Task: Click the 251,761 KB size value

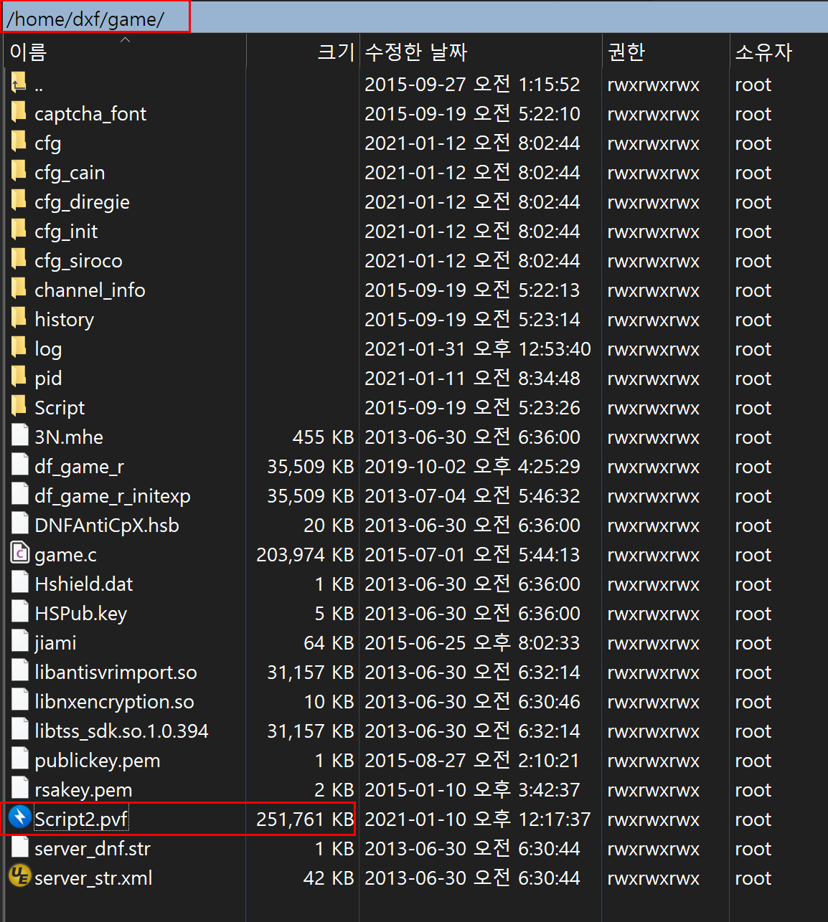Action: click(305, 819)
